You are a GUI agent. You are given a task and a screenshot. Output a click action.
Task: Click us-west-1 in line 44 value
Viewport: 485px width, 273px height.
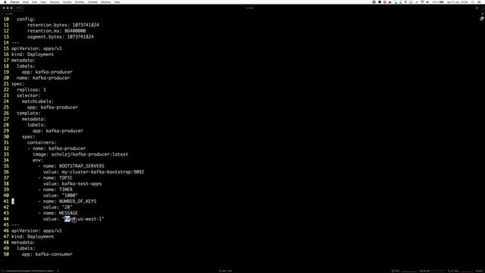point(89,219)
